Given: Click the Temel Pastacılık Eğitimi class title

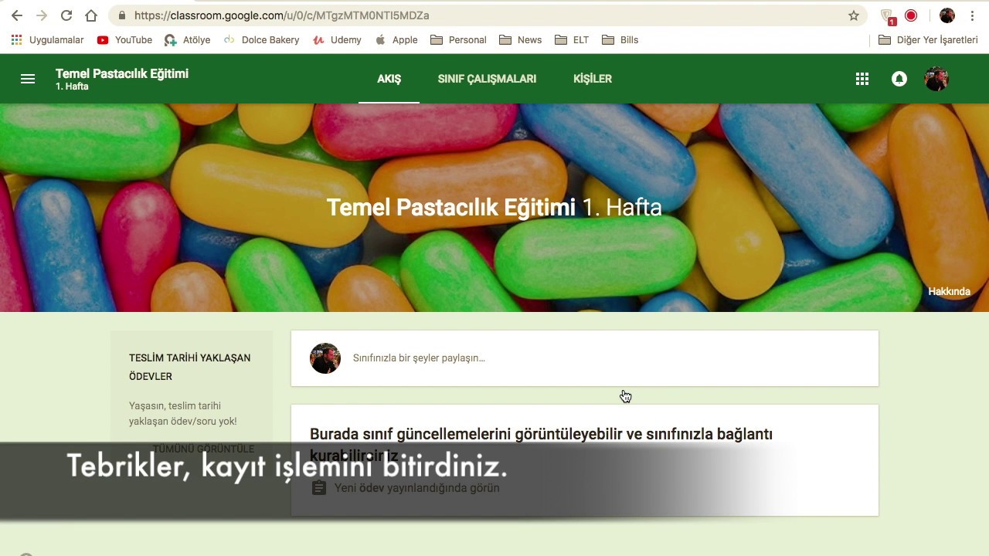Looking at the screenshot, I should 122,74.
